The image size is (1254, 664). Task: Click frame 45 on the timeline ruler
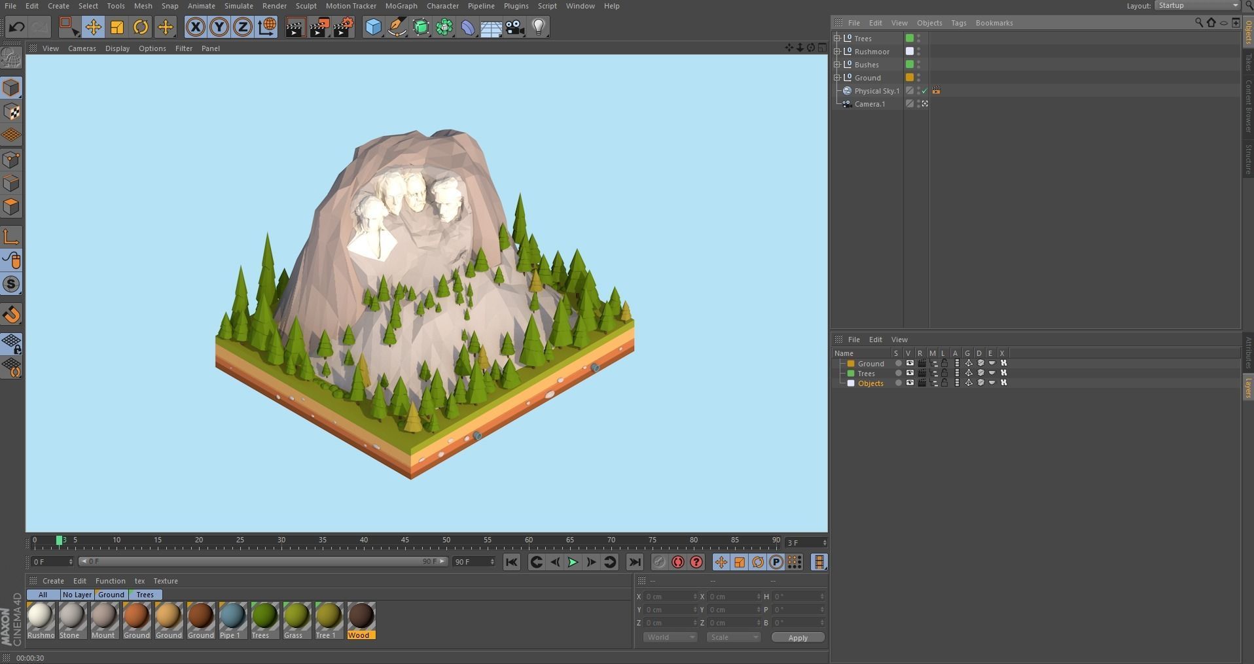405,541
